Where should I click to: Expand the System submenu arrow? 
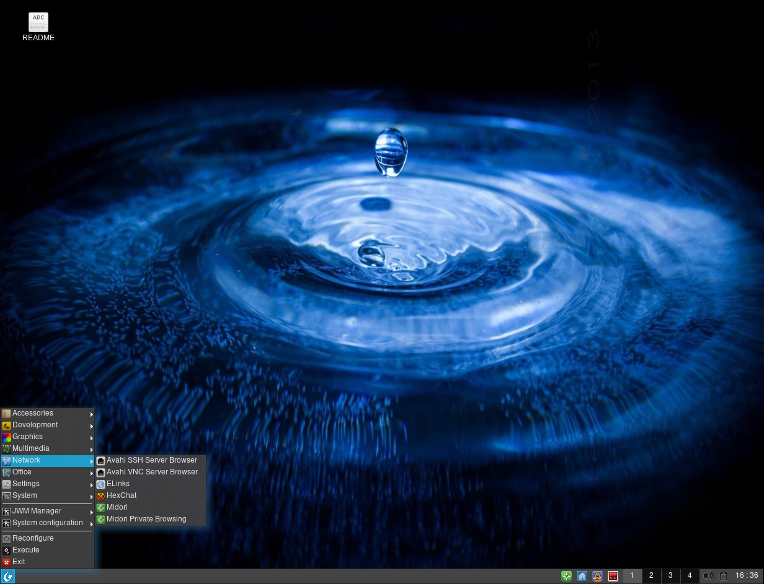coord(92,496)
